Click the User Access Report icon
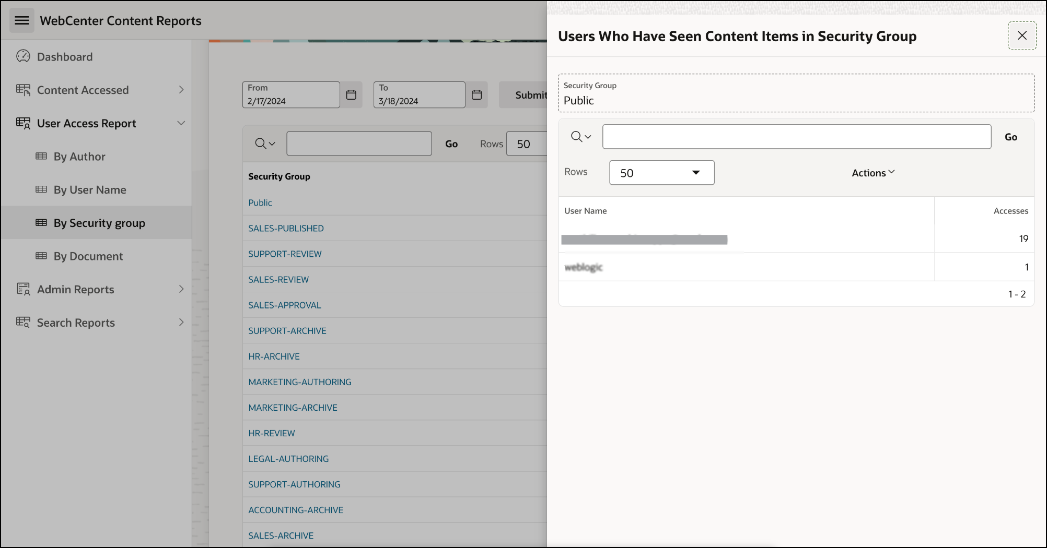The image size is (1047, 548). coord(23,123)
